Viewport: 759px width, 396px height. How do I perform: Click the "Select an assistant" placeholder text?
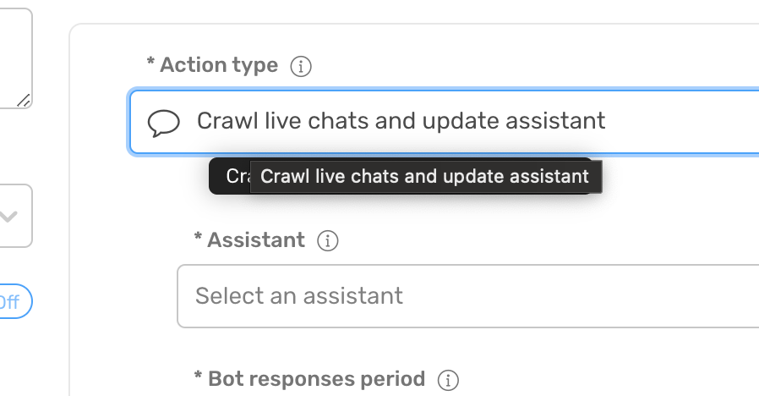pyautogui.click(x=299, y=296)
